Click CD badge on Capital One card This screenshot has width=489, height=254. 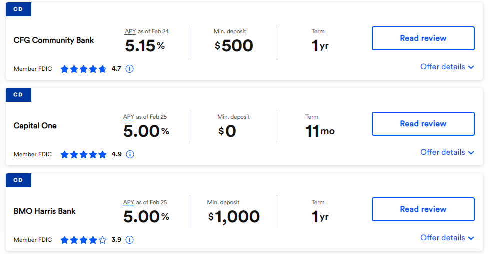[18, 95]
